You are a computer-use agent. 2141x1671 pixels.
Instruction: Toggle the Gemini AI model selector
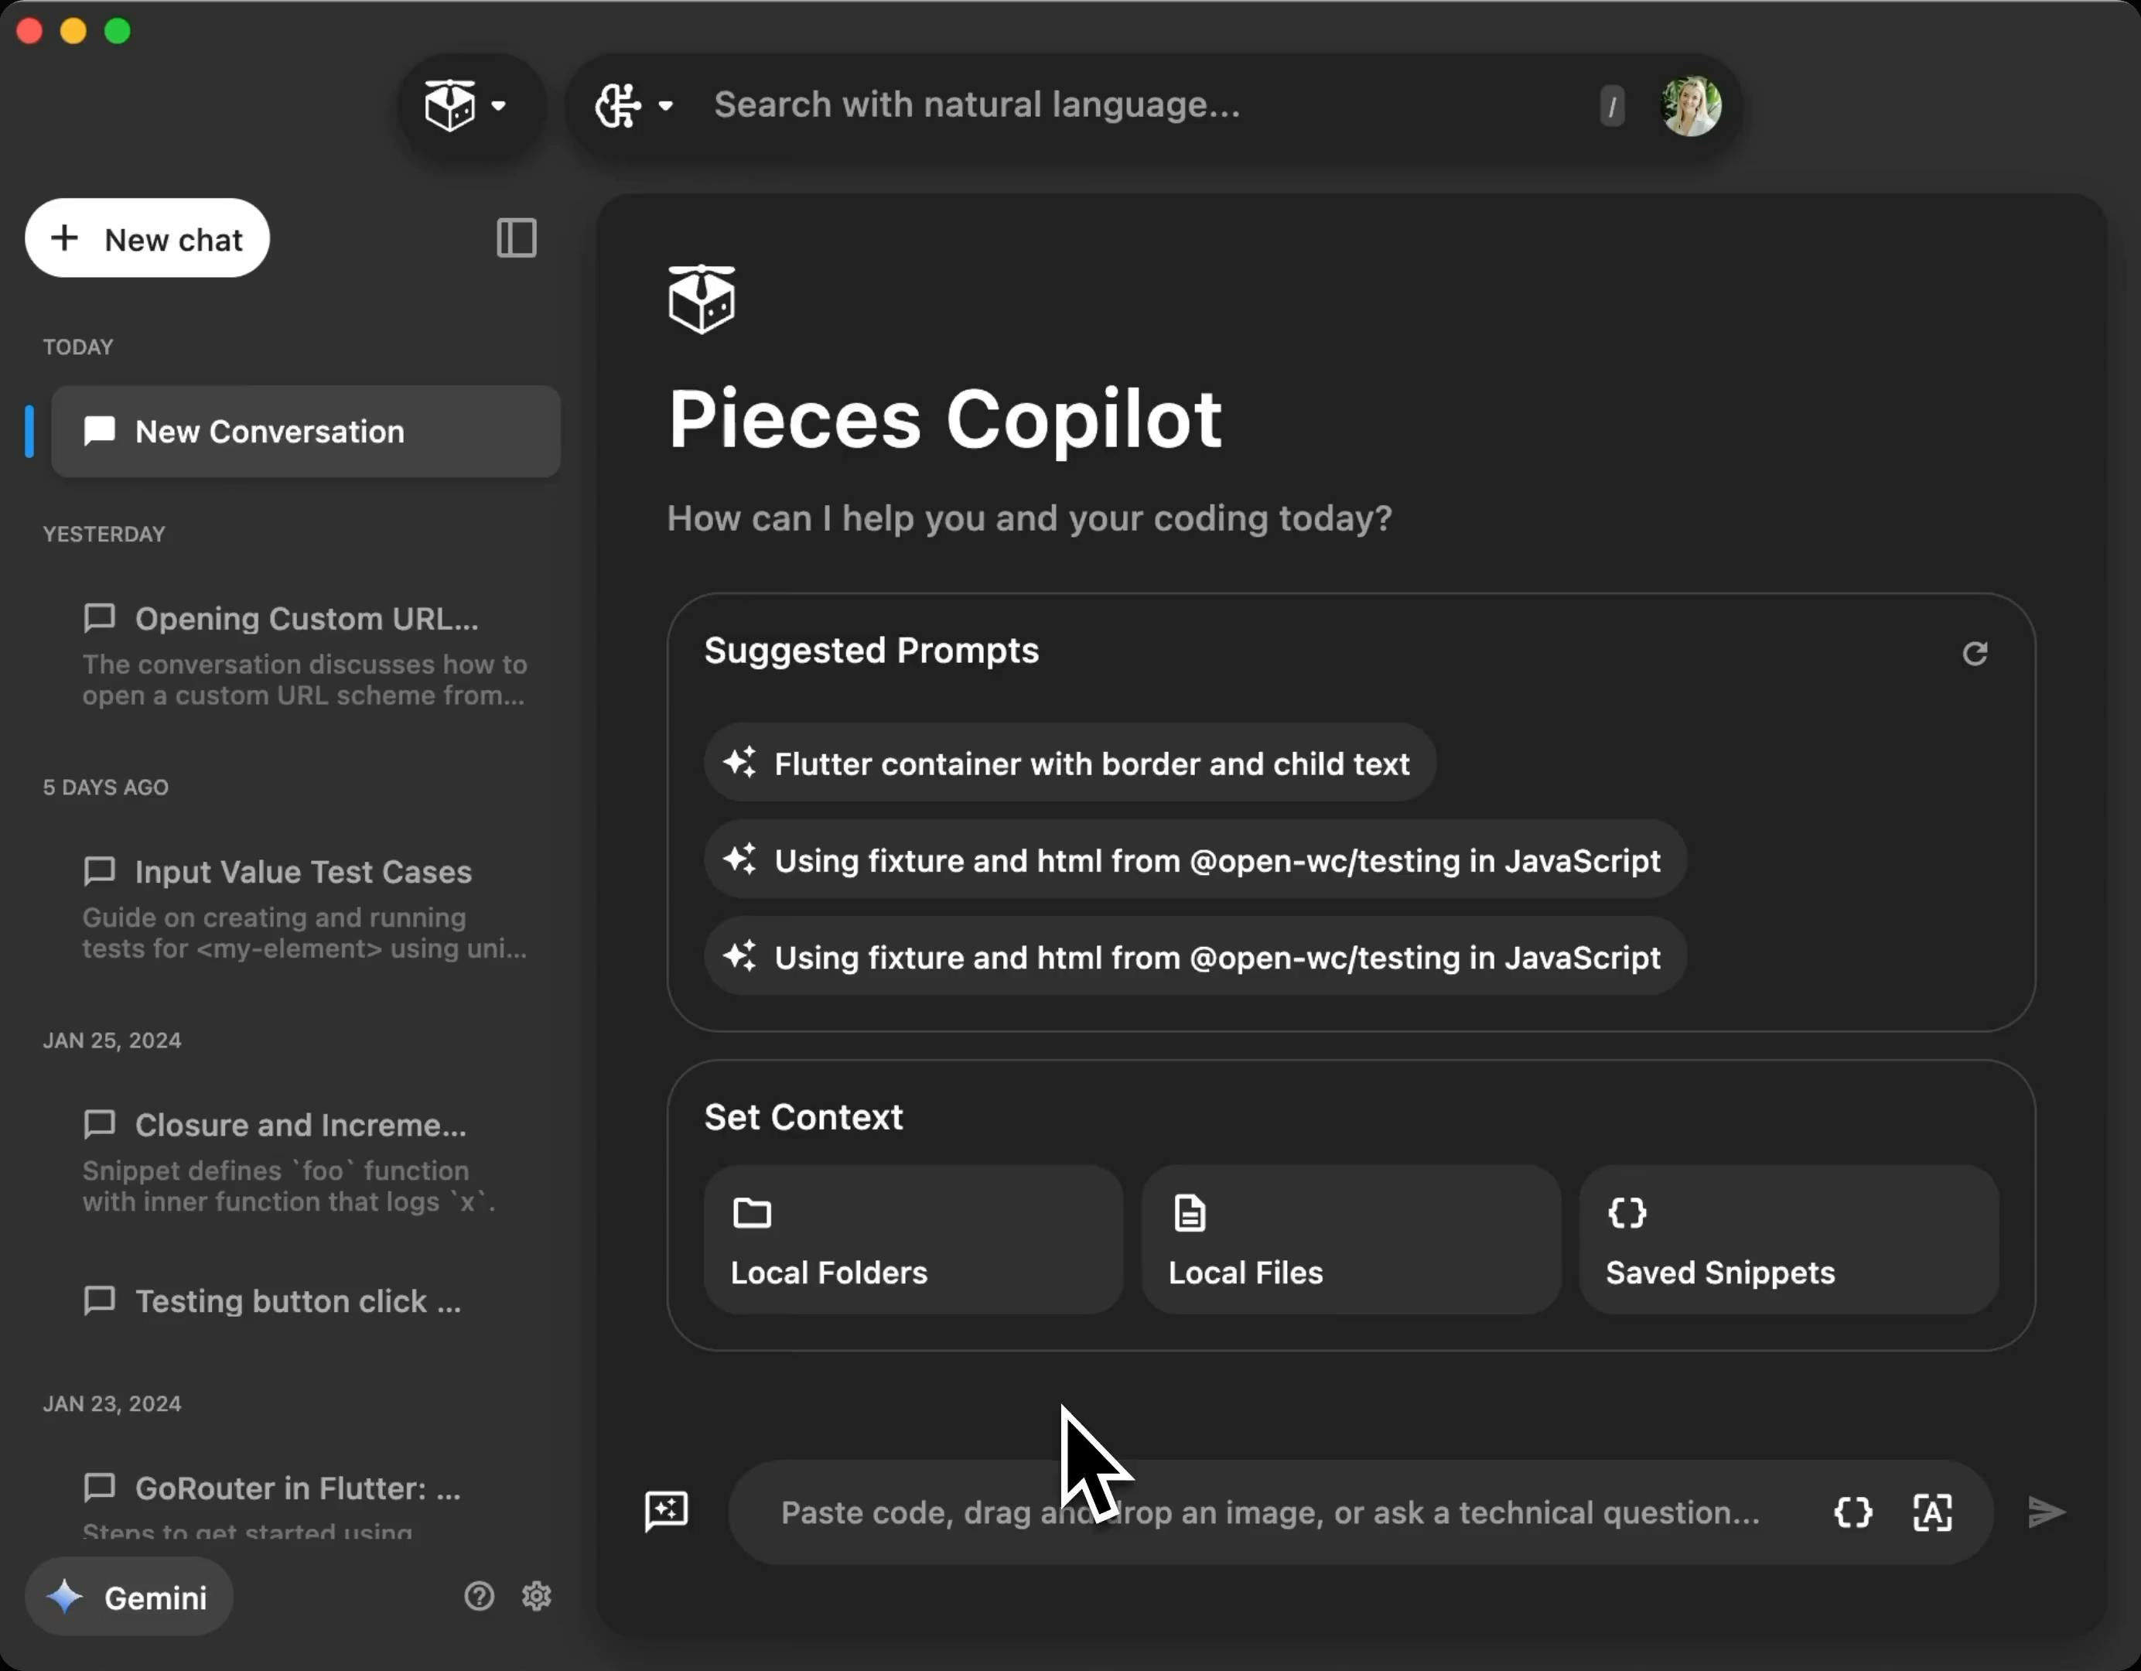pos(131,1596)
